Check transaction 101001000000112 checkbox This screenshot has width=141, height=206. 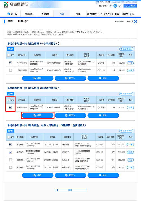[10, 70]
